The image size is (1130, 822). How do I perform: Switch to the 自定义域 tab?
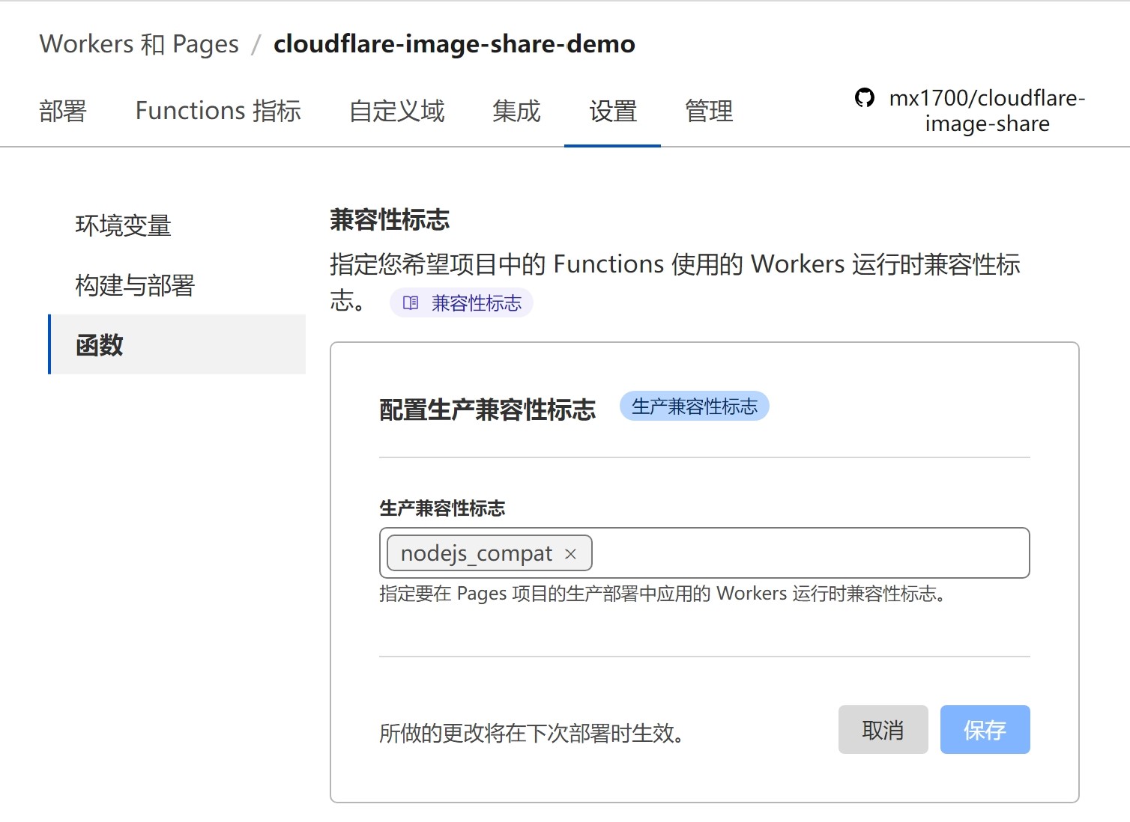397,111
